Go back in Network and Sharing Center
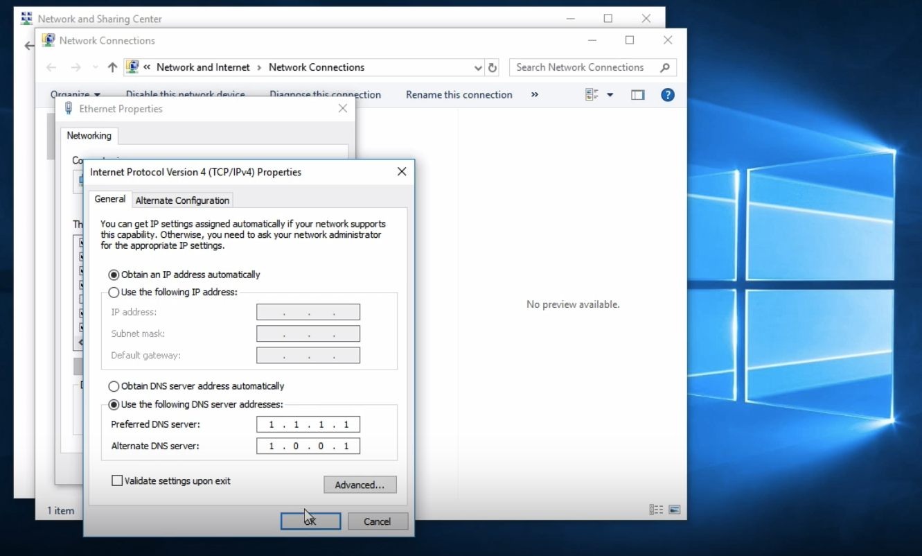922x556 pixels. pos(28,46)
